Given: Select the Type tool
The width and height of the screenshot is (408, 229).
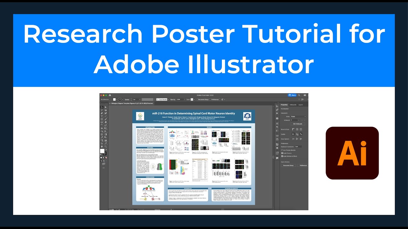Looking at the screenshot, I should (x=102, y=116).
